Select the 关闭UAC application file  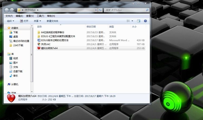pyautogui.click(x=45, y=44)
